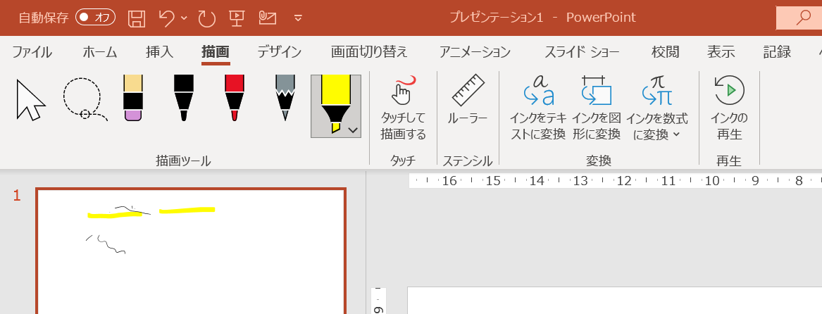
Task: Click the search magnifier box
Action: point(799,18)
